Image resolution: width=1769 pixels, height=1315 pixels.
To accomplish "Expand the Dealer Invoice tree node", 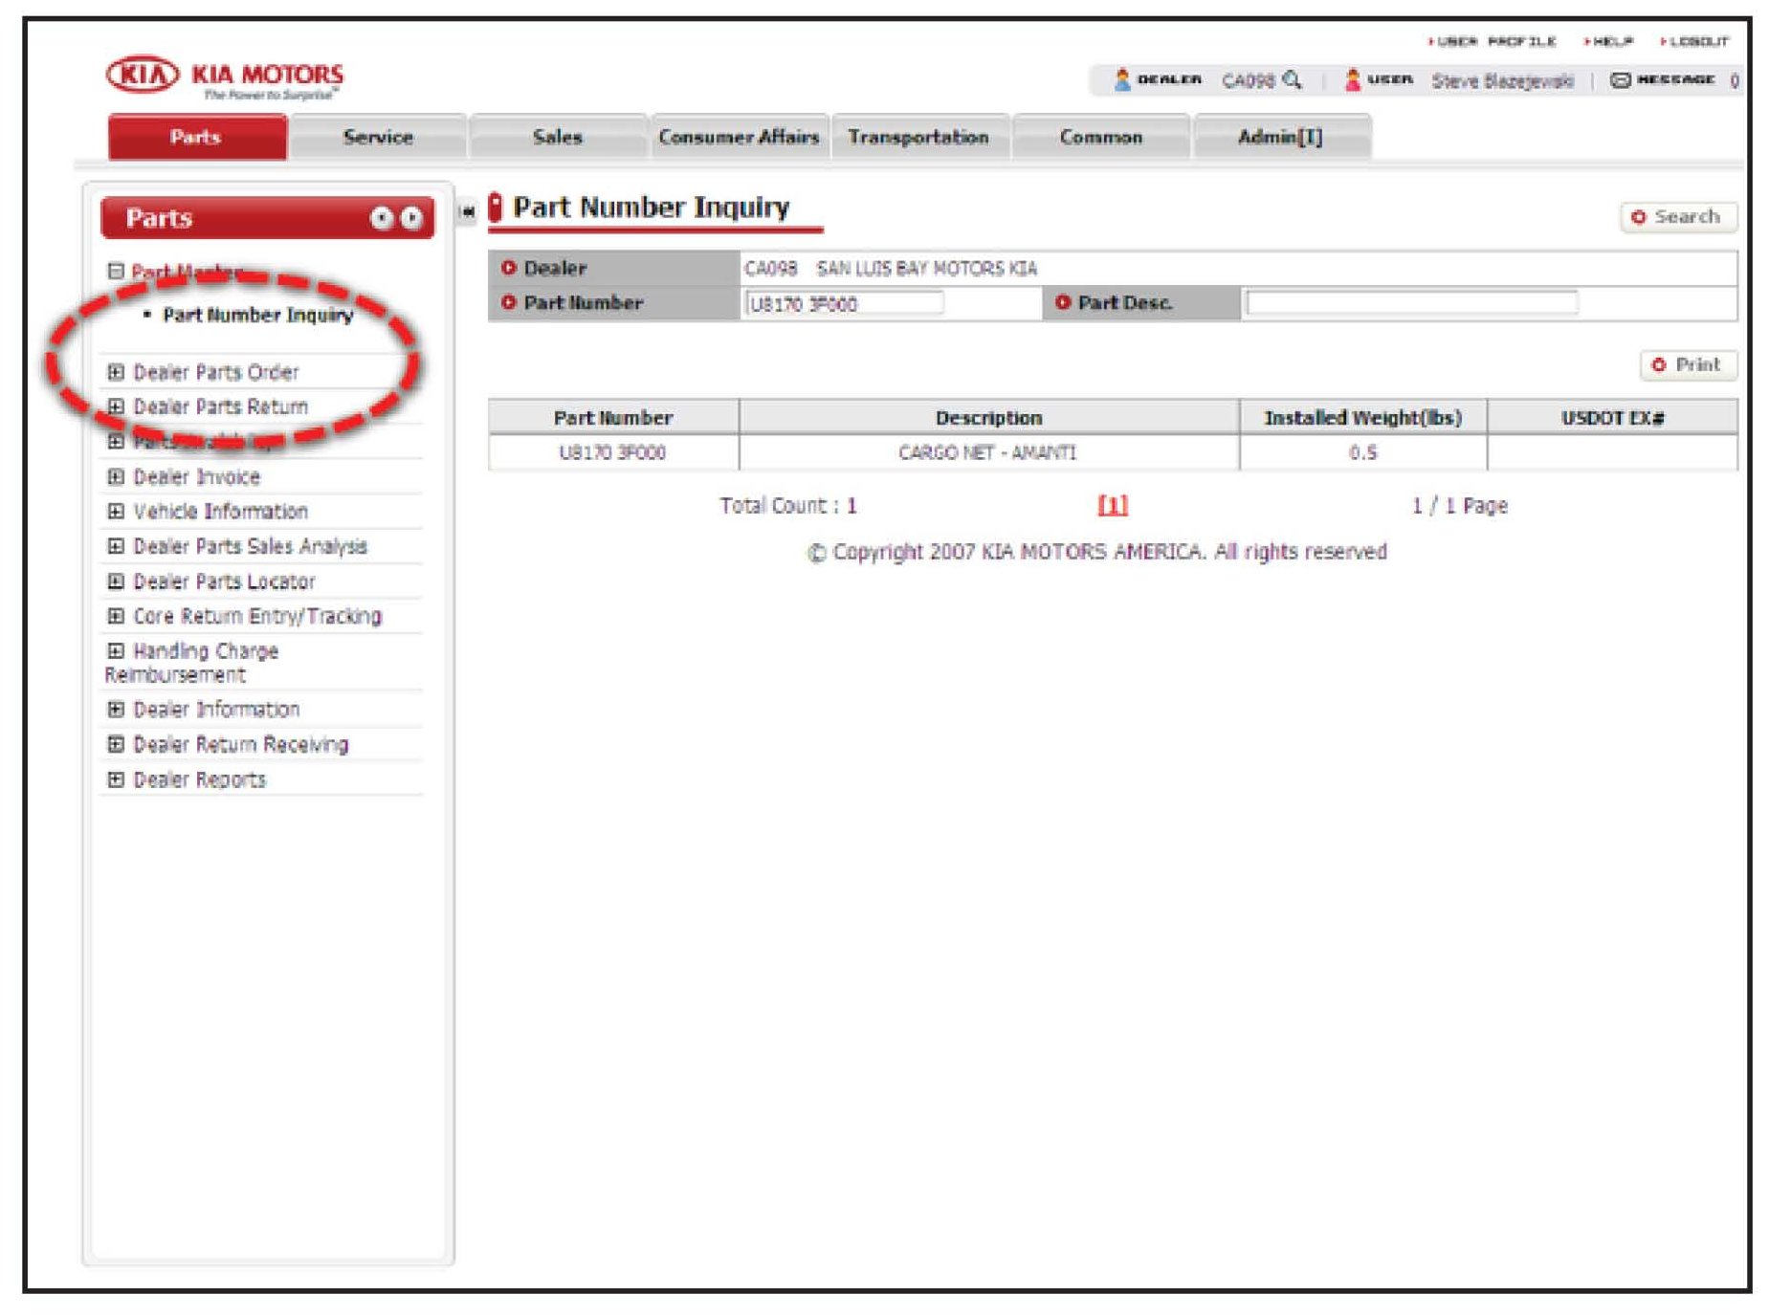I will pos(116,477).
